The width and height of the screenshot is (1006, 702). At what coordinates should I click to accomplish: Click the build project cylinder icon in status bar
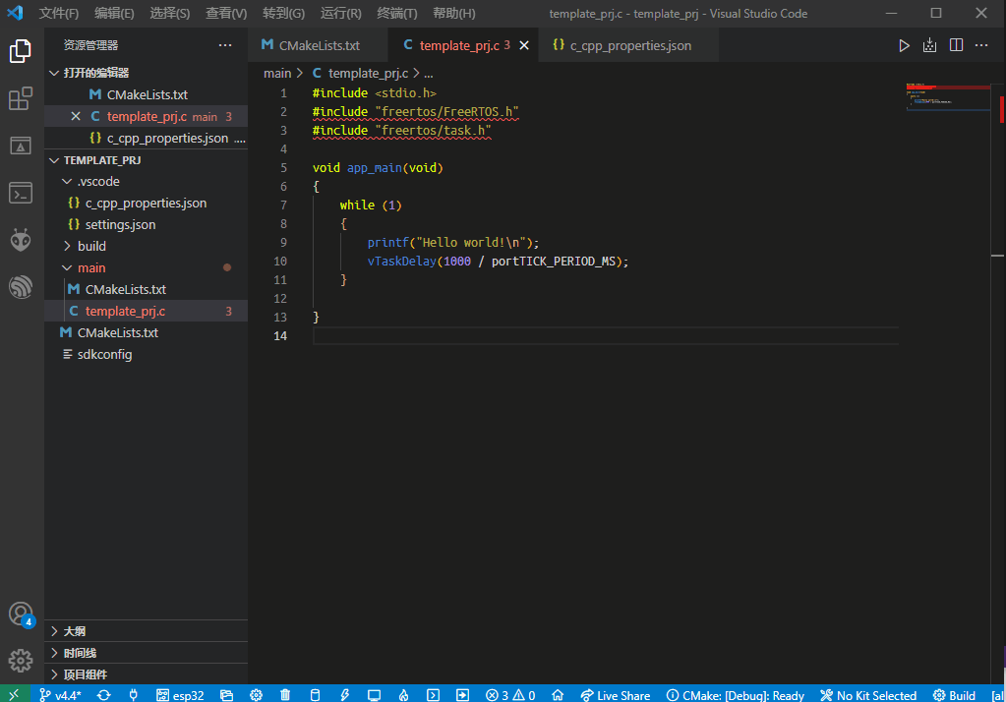(x=315, y=695)
